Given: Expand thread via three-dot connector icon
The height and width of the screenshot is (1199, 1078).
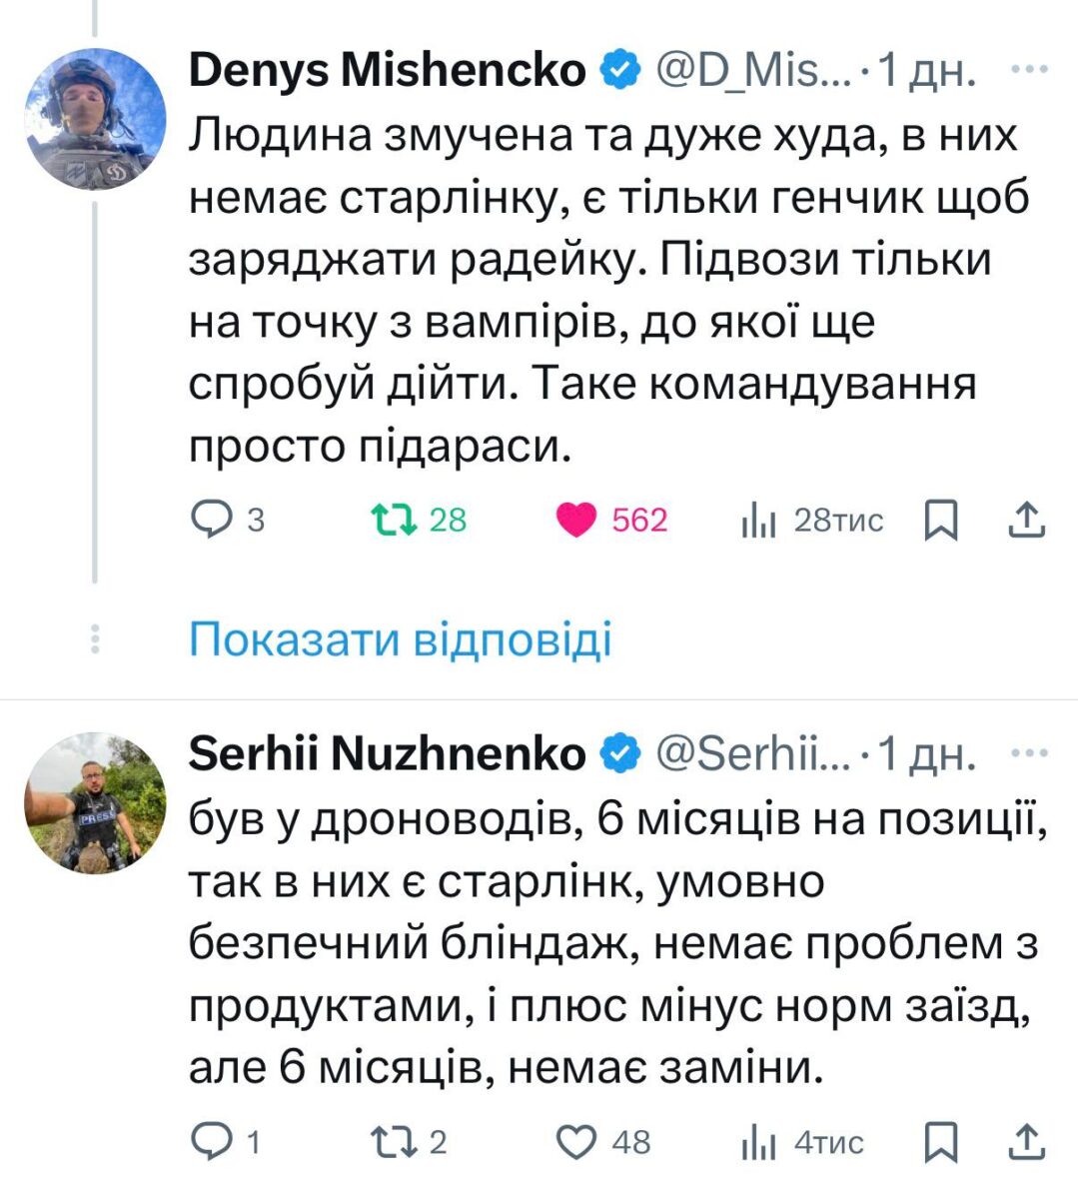Looking at the screenshot, I should pos(95,639).
